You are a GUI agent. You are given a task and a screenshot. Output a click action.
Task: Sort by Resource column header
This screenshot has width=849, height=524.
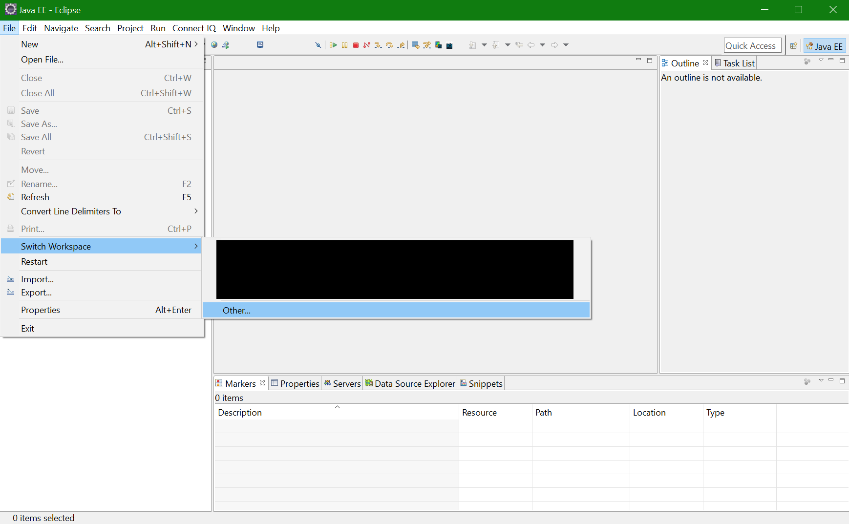pyautogui.click(x=496, y=412)
